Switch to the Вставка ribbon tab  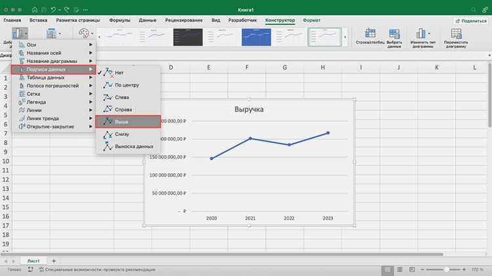38,20
